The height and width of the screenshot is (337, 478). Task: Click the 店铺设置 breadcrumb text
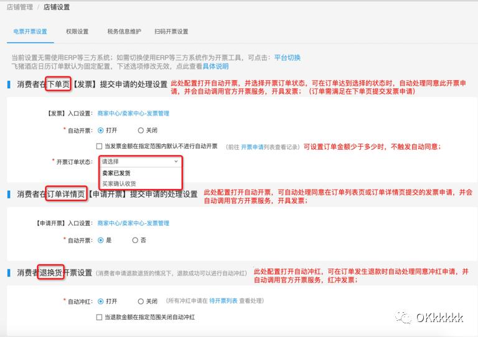[x=57, y=7]
